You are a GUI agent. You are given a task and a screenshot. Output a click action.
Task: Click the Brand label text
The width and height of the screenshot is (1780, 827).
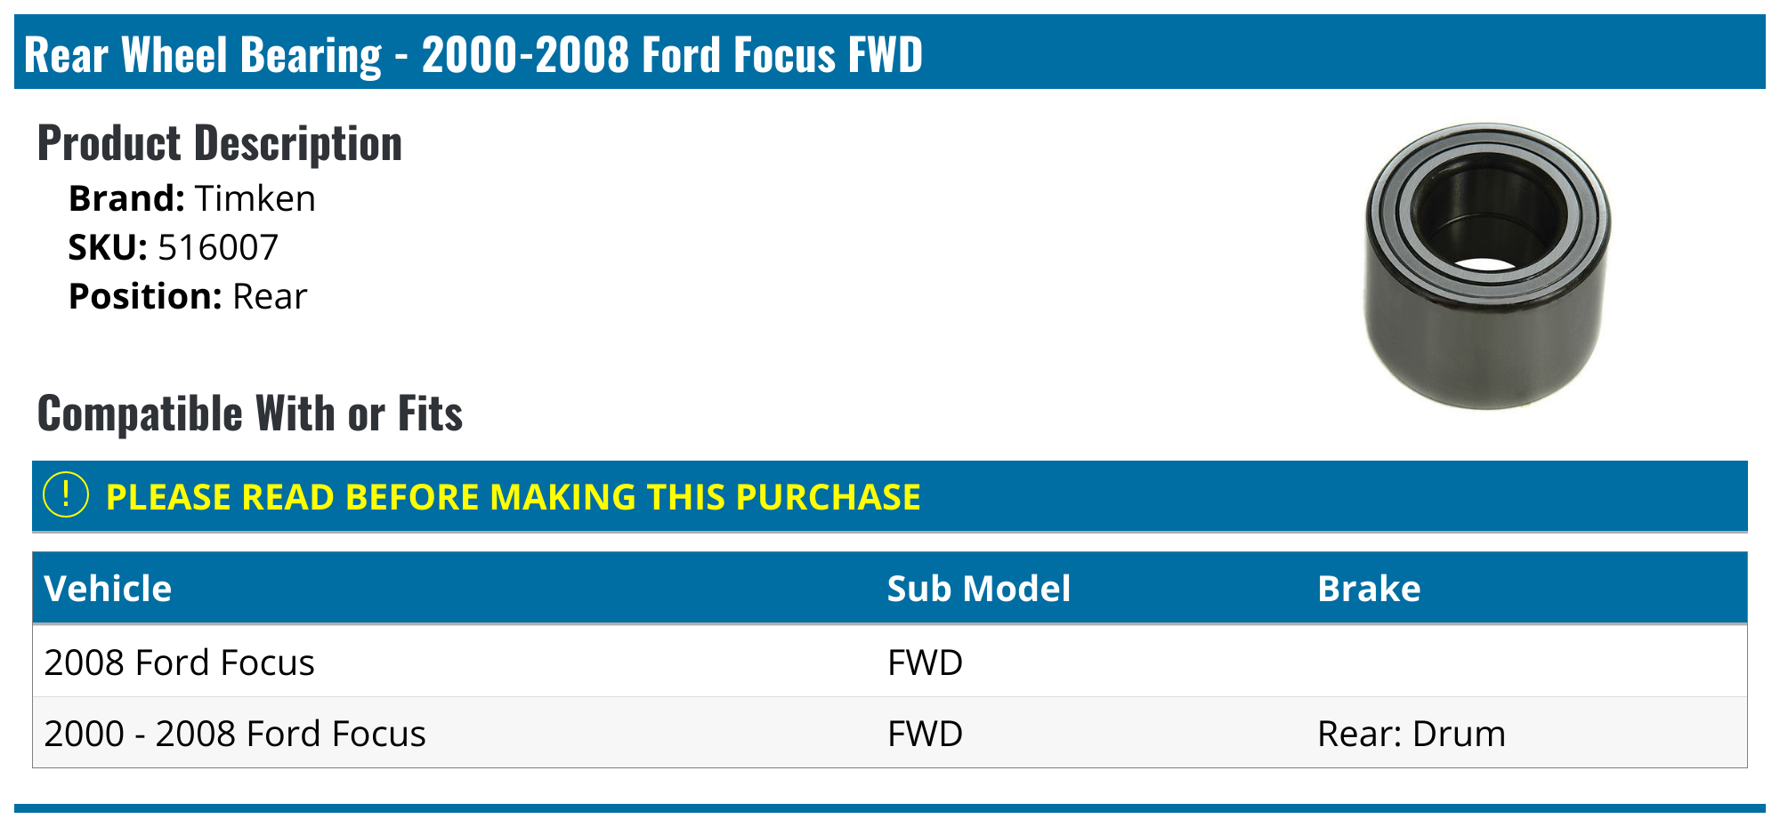click(x=126, y=198)
